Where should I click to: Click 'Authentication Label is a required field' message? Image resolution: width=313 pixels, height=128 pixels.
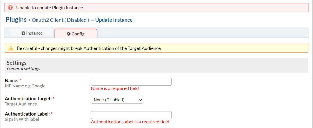(x=130, y=122)
